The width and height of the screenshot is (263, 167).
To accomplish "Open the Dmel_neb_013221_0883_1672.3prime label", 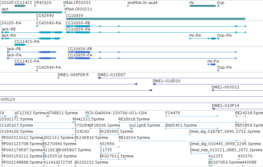I will tap(226, 150).
